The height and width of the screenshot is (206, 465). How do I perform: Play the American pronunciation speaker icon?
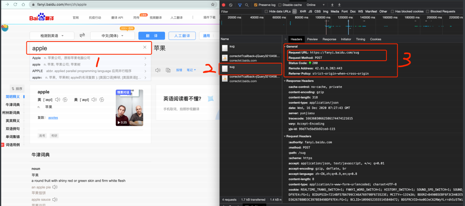[x=94, y=99]
